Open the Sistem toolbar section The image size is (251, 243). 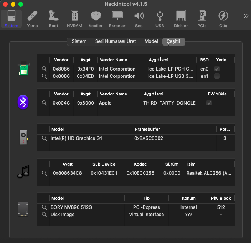coord(12,19)
